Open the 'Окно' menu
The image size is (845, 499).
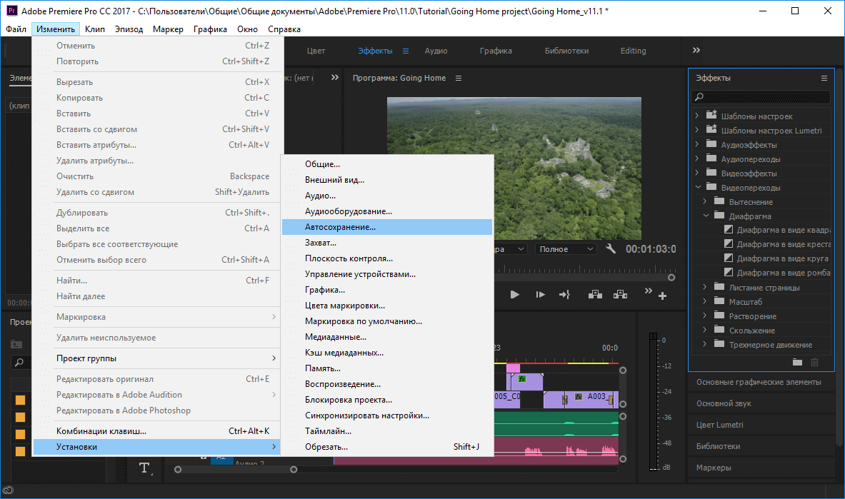(247, 29)
